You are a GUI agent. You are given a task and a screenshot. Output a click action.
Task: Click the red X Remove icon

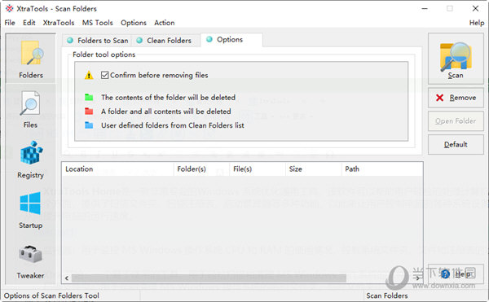coord(440,98)
